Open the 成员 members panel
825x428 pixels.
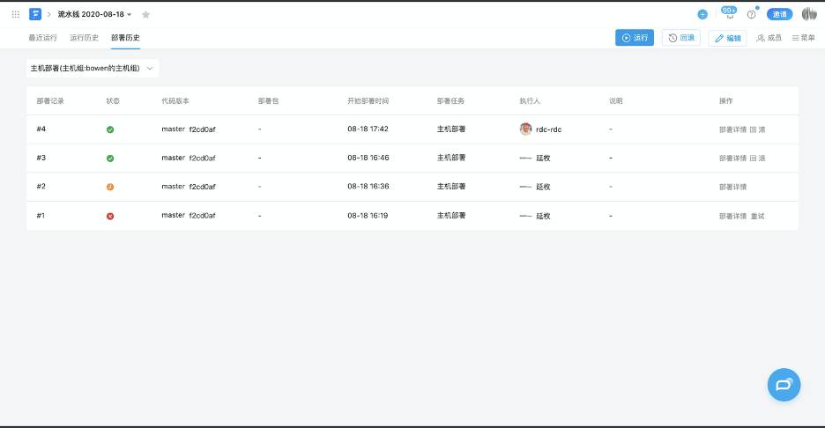[769, 38]
